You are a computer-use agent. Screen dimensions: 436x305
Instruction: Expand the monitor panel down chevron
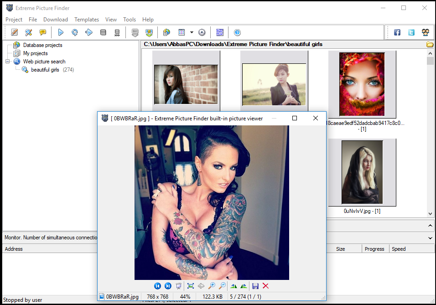[430, 238]
